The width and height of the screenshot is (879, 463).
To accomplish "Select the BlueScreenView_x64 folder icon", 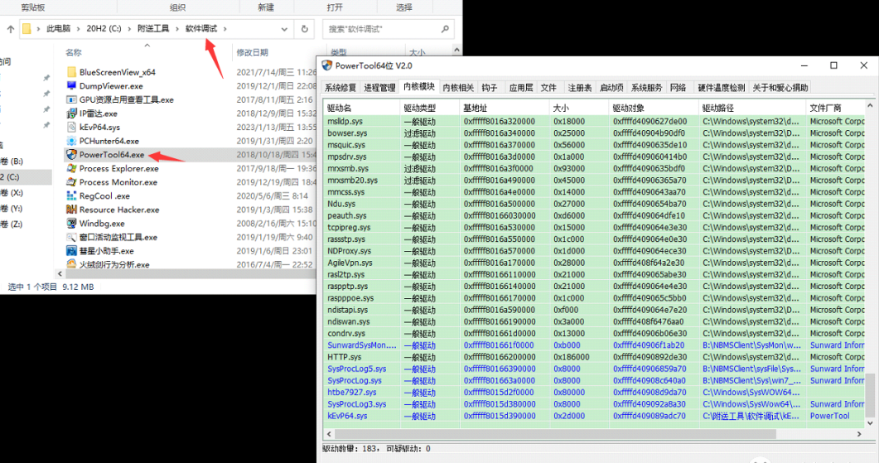I will coord(72,72).
